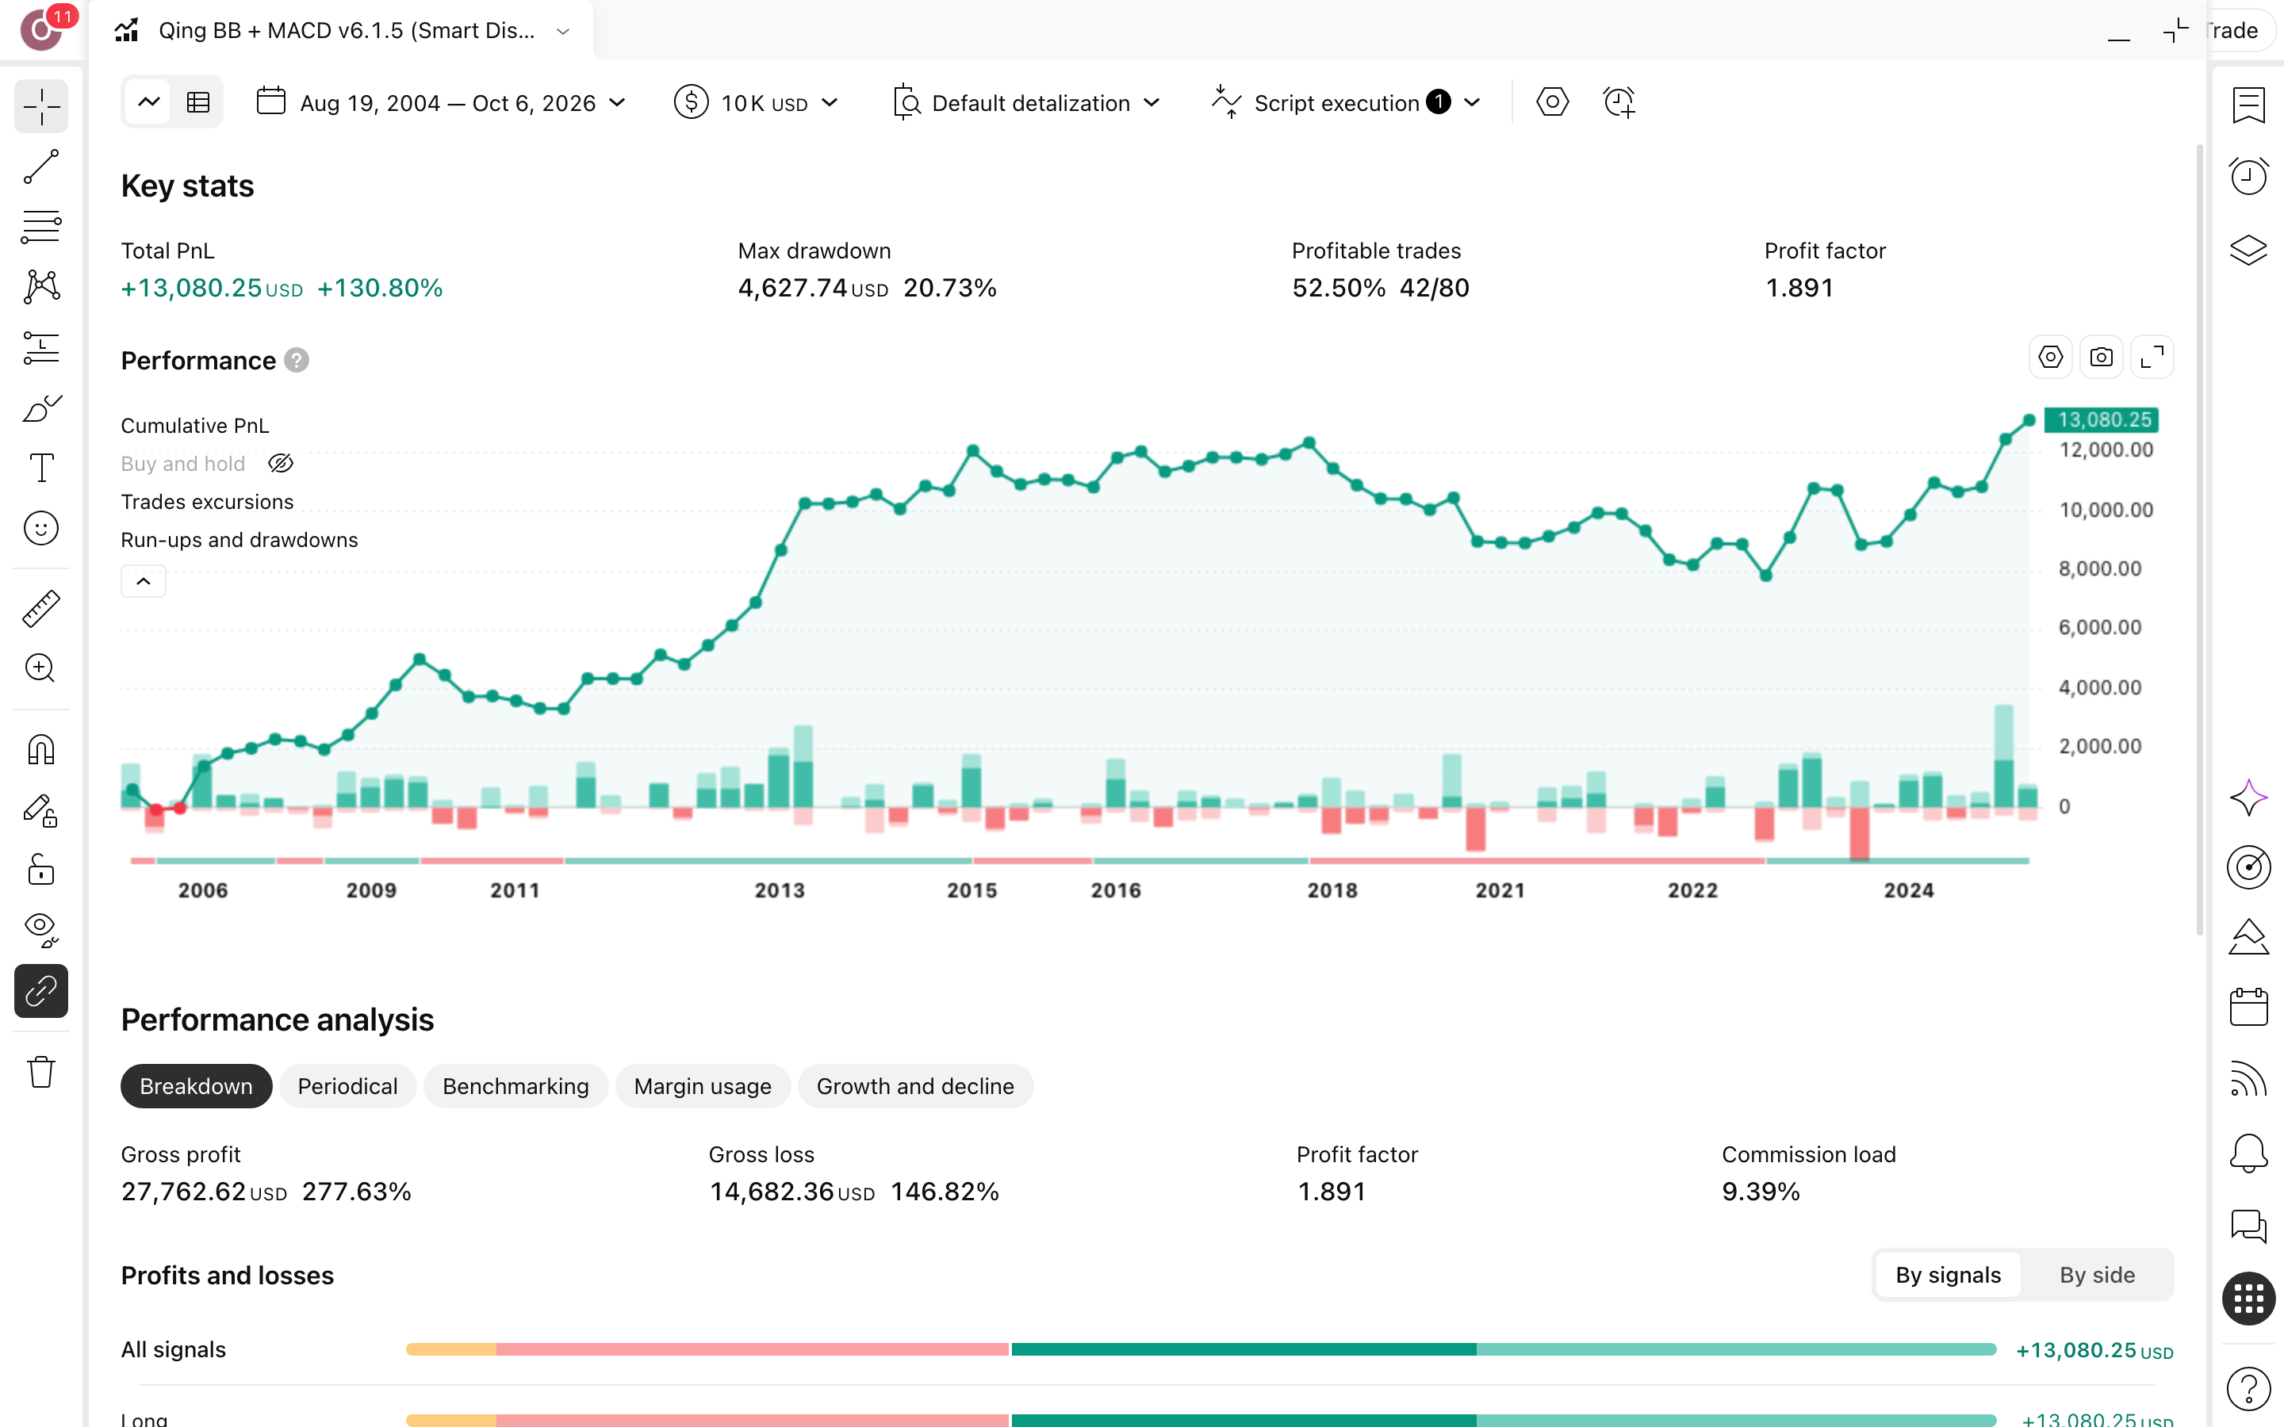
Task: Open the 10K USD capital dropdown
Action: click(x=757, y=102)
